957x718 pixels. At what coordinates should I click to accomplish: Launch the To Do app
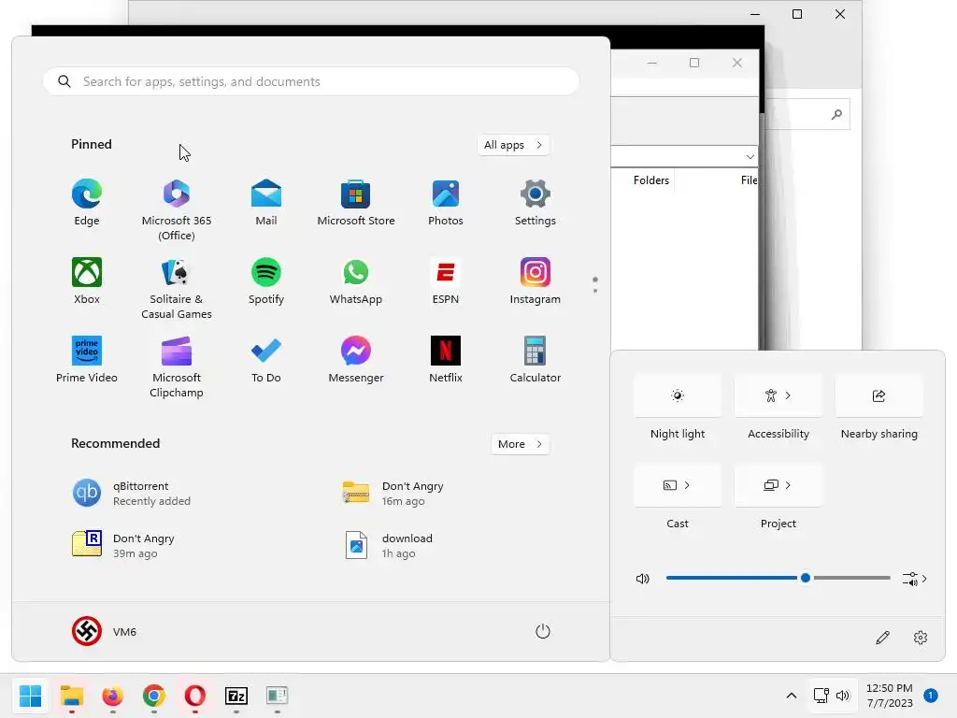266,360
